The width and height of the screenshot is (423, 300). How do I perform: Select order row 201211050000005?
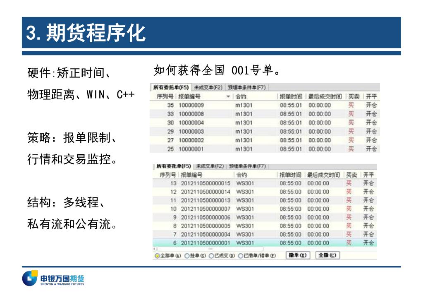coord(265,226)
